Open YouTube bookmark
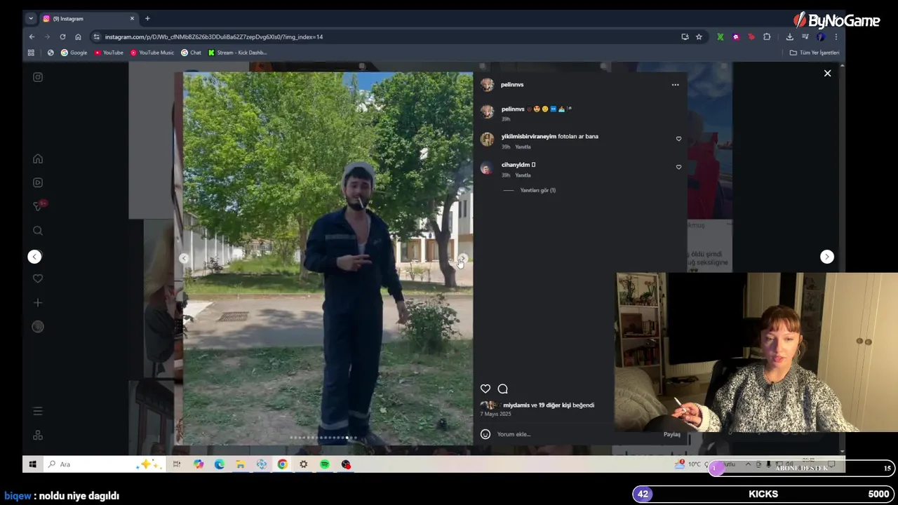898x505 pixels. point(109,53)
